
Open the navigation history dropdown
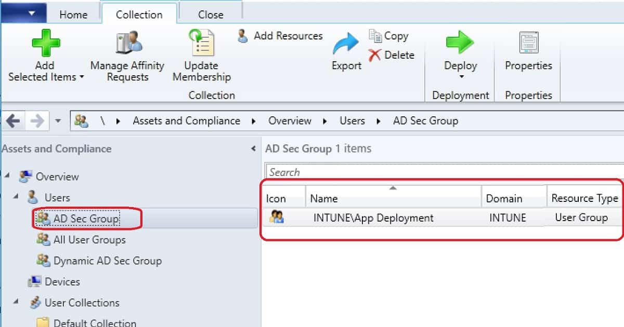click(x=57, y=120)
